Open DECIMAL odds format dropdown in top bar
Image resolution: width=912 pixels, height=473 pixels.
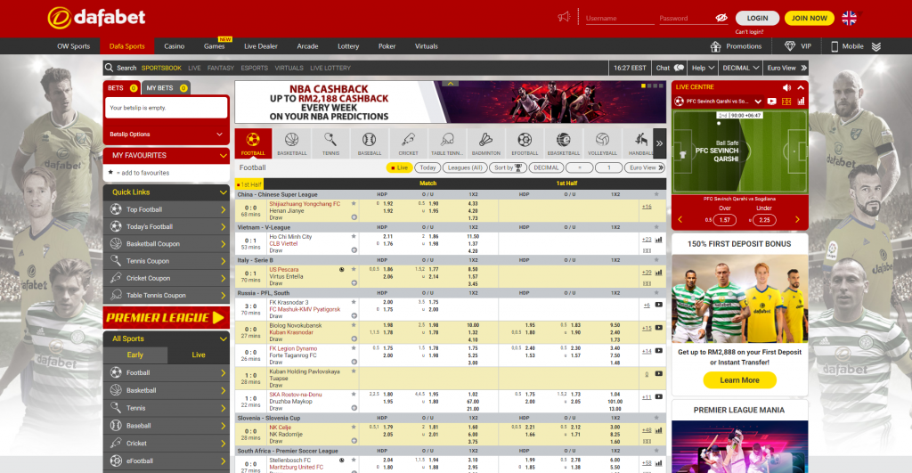[x=740, y=68]
